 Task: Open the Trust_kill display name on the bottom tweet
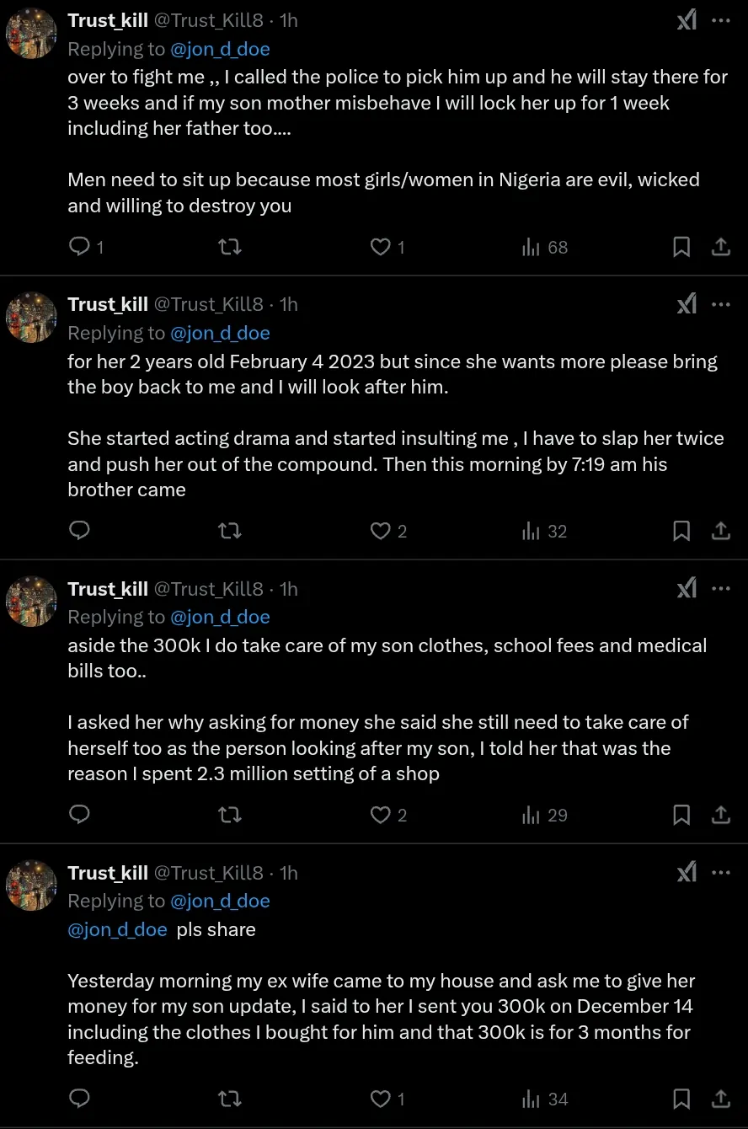pyautogui.click(x=108, y=873)
